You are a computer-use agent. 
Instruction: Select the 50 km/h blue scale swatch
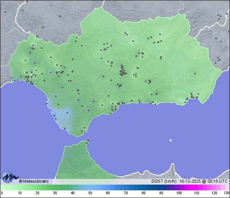(90, 188)
